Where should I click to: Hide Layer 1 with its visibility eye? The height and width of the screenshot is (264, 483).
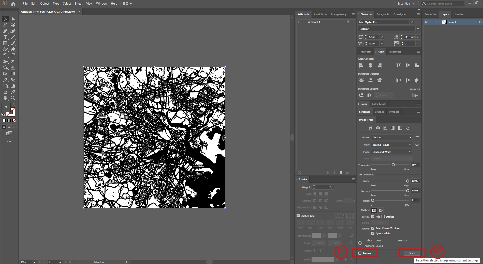tap(426, 22)
